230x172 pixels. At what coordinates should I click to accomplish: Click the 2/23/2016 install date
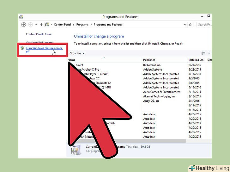point(195,65)
